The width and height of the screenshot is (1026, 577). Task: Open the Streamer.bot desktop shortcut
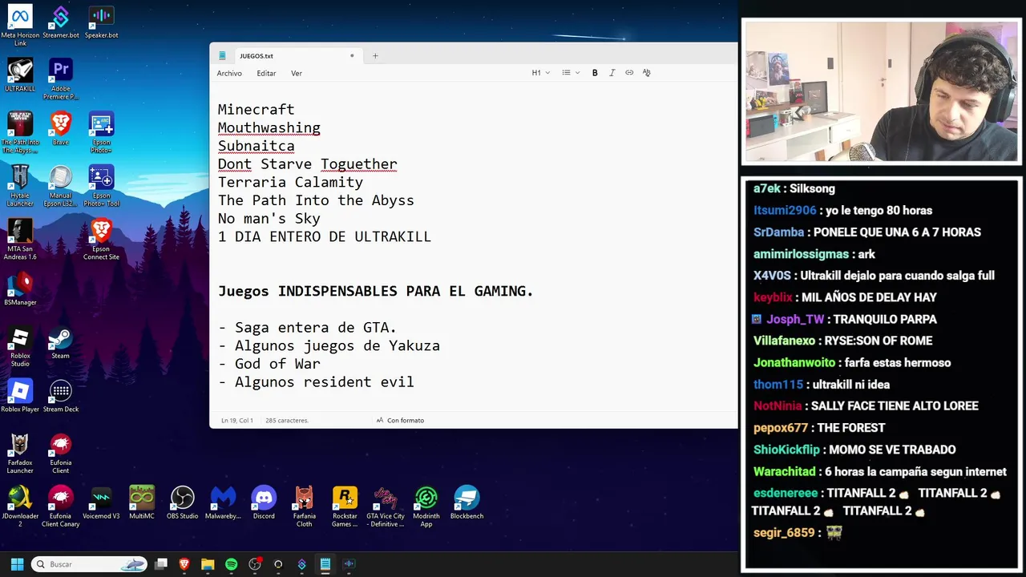coord(61,22)
